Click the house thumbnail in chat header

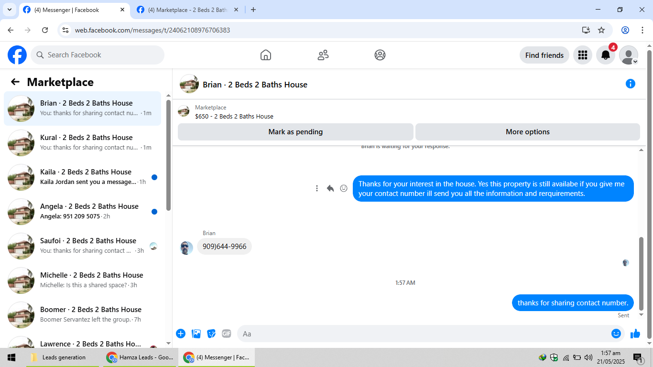pyautogui.click(x=189, y=84)
